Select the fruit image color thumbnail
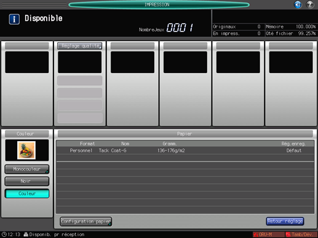 (26, 150)
